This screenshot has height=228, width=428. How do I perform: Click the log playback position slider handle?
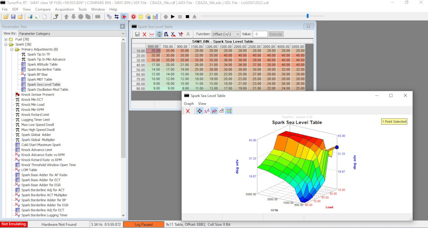coord(308,16)
